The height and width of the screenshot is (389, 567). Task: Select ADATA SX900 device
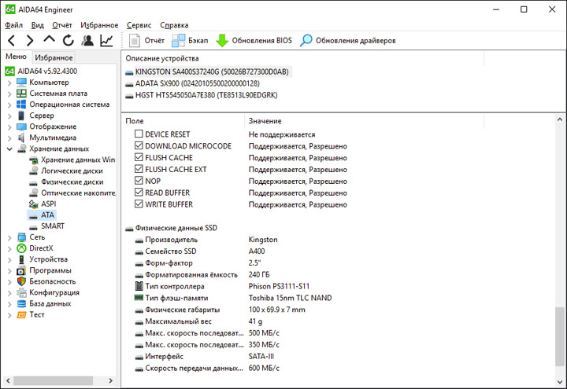pyautogui.click(x=198, y=84)
